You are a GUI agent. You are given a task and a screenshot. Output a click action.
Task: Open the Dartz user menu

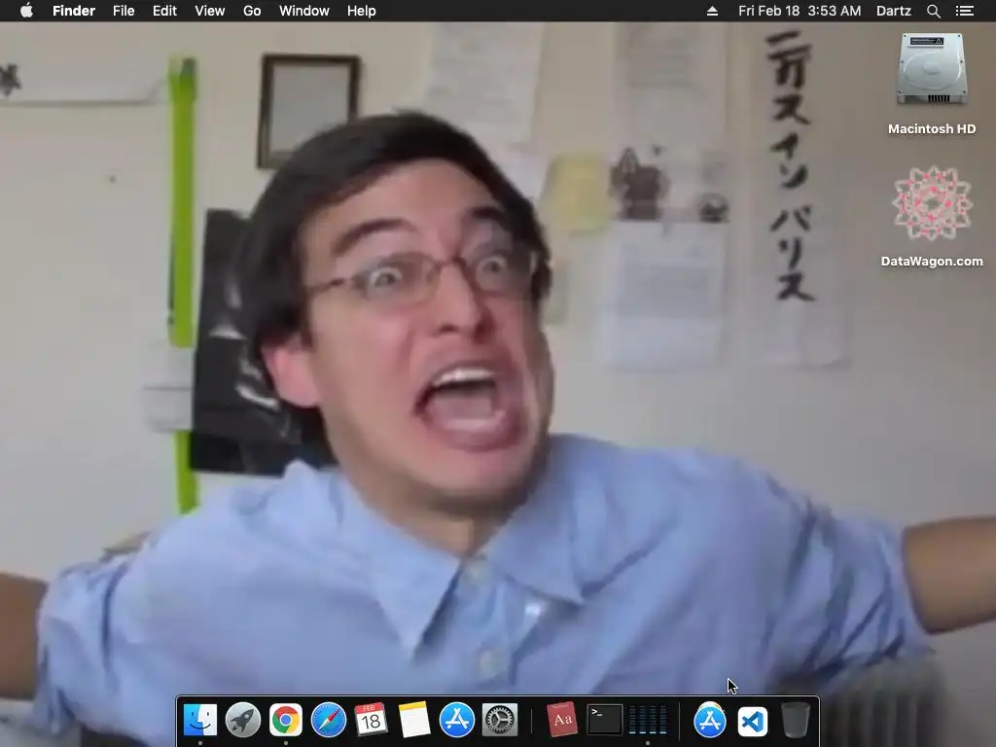(894, 11)
